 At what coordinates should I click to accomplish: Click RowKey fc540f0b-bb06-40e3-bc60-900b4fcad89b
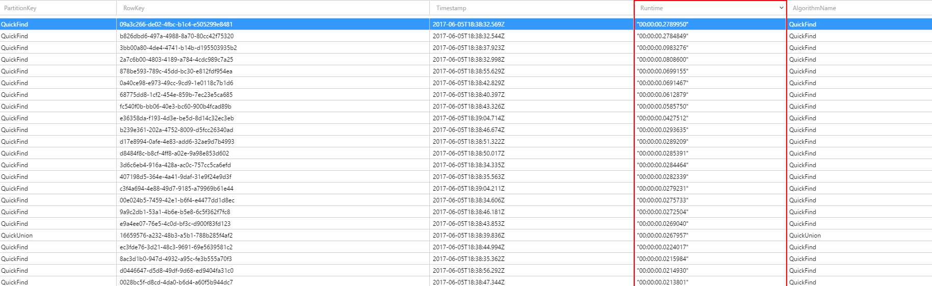(175, 107)
